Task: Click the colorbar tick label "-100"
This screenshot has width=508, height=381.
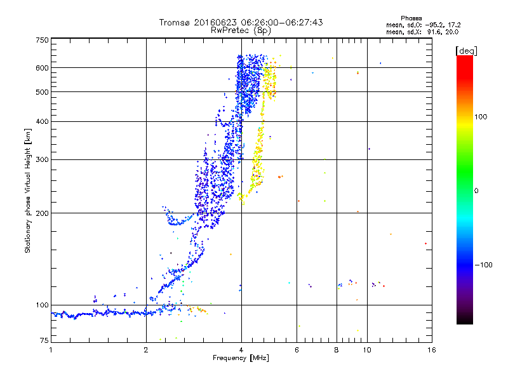Action: coord(483,265)
